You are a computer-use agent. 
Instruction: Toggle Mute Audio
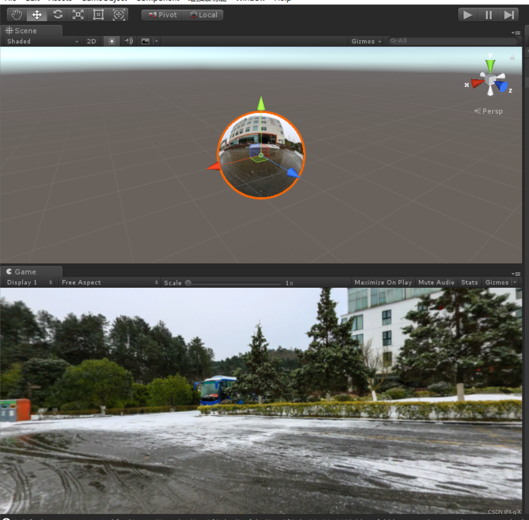[x=436, y=282]
